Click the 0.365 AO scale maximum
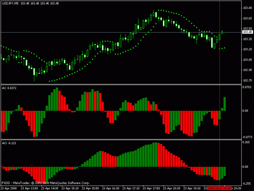This screenshot has width=254, height=191. [246, 142]
